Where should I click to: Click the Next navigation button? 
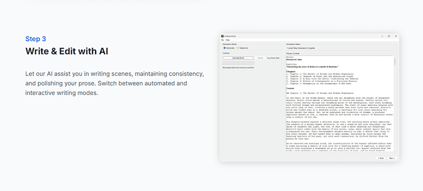tap(392, 158)
